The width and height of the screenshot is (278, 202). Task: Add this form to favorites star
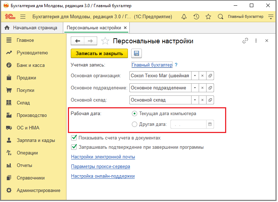[x=105, y=41]
